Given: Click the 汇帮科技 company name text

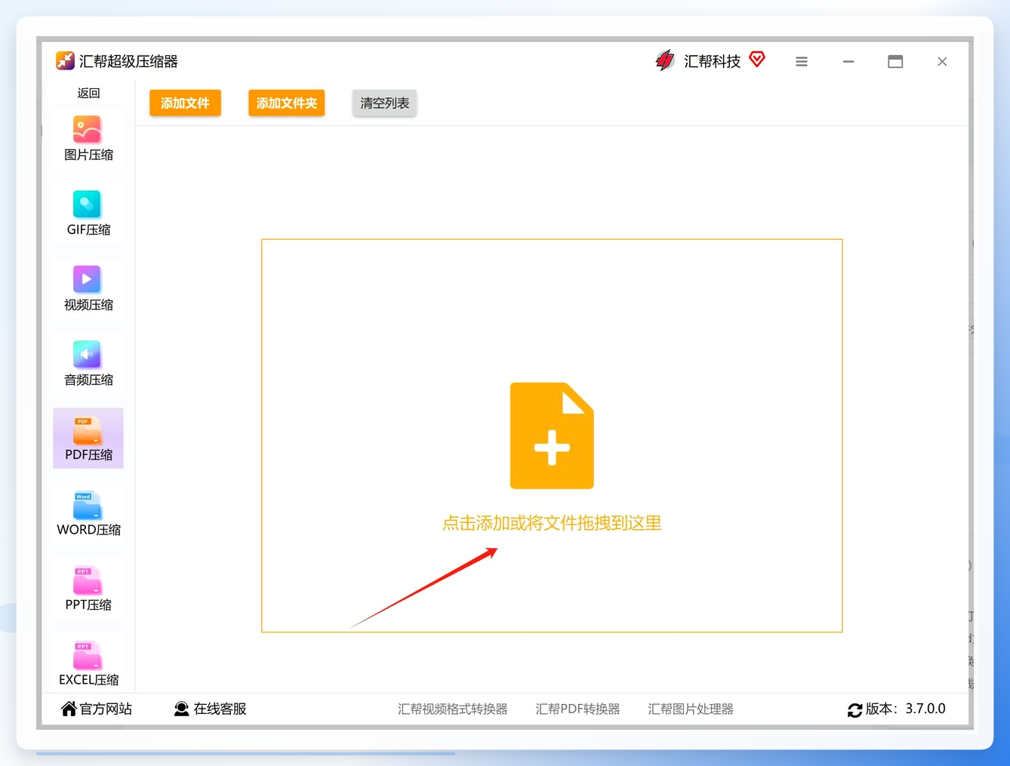Looking at the screenshot, I should [713, 61].
